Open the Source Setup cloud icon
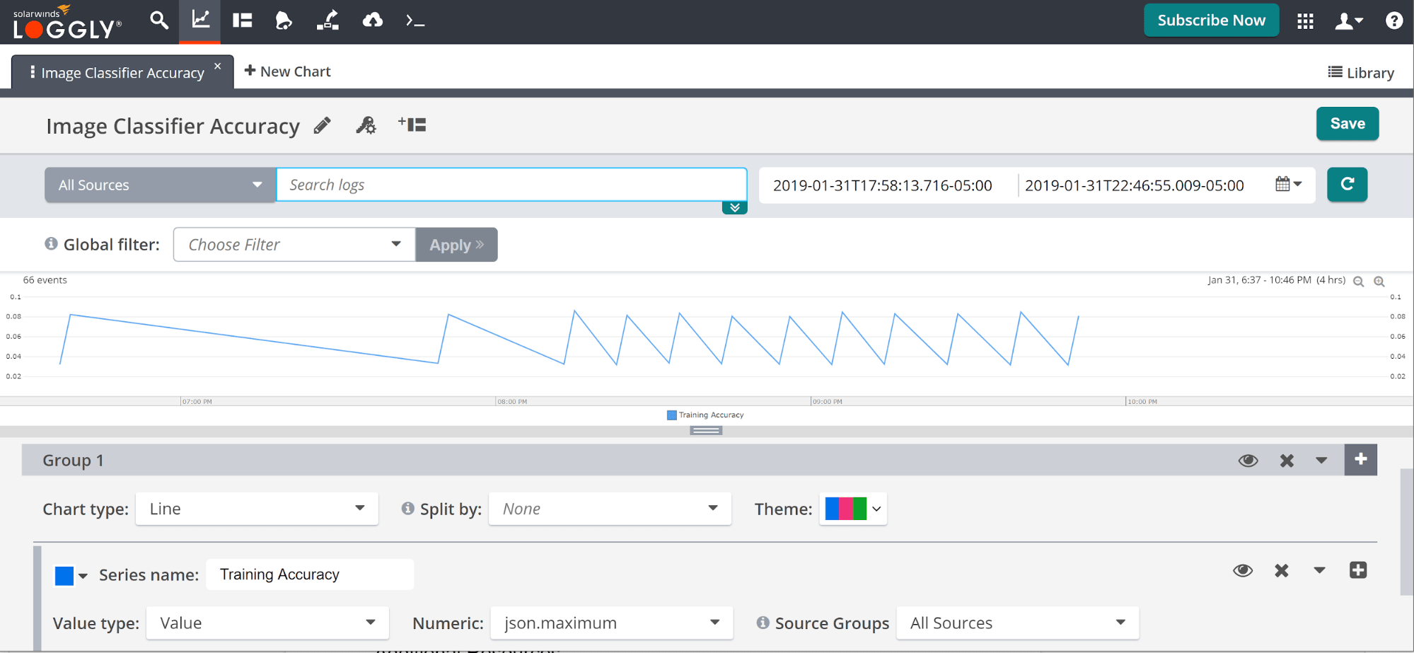 click(372, 21)
